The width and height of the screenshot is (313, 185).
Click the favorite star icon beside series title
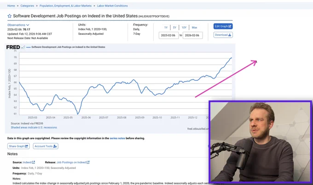[x=9, y=16]
